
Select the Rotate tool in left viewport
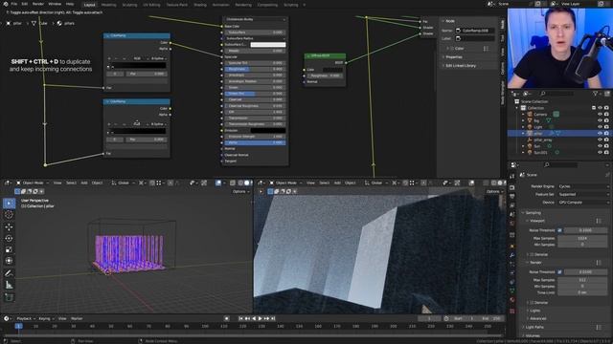click(9, 238)
